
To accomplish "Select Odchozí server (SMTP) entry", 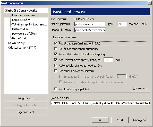I will [x=22, y=48].
